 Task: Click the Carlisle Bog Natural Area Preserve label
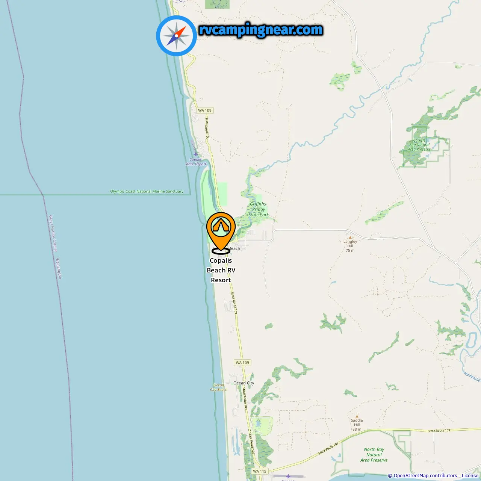click(x=419, y=145)
